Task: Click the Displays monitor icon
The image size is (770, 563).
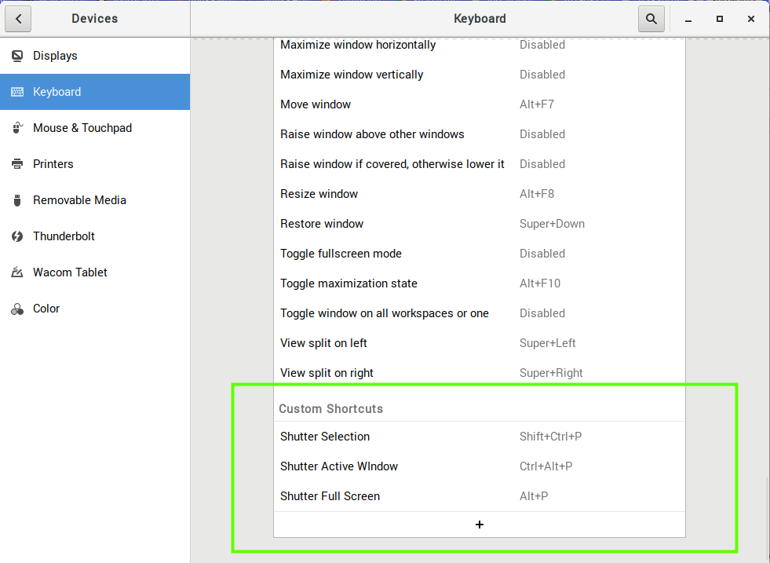Action: point(17,56)
